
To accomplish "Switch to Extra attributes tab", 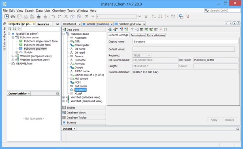I will click(x=156, y=35).
